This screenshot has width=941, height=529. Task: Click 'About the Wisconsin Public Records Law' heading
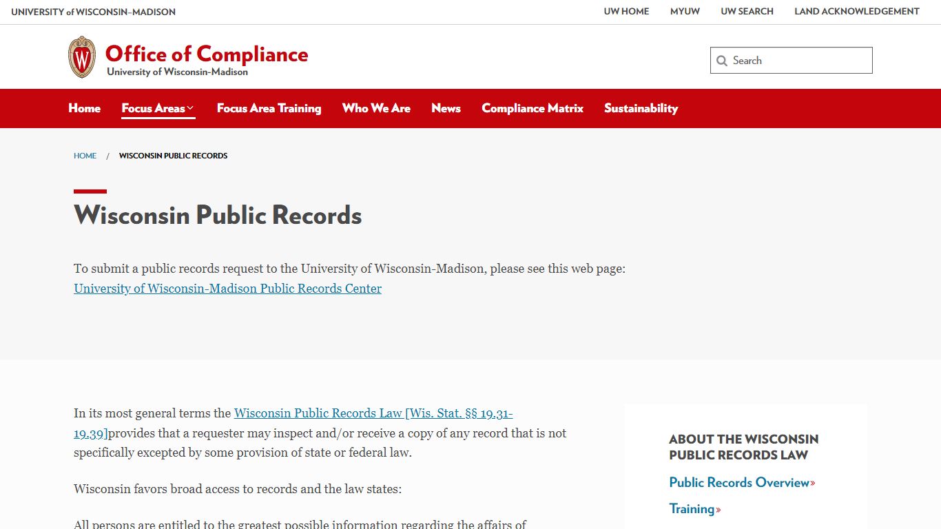744,447
